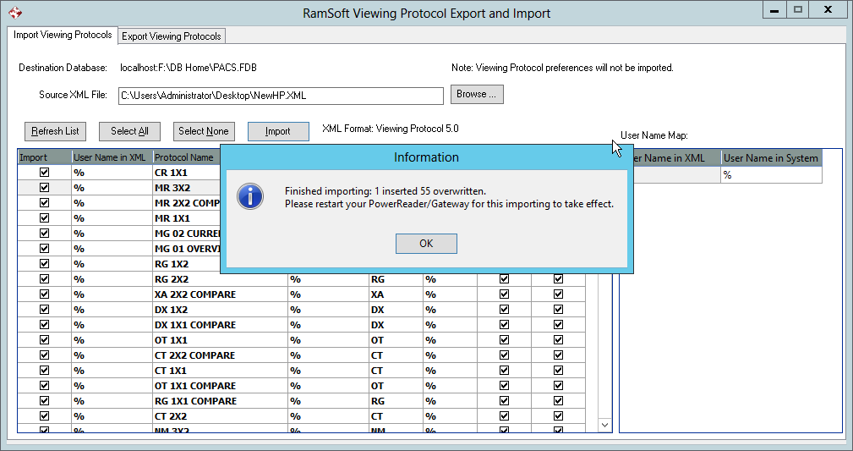Click the RamSoft app icon in title bar
This screenshot has height=451, width=853.
pos(14,14)
